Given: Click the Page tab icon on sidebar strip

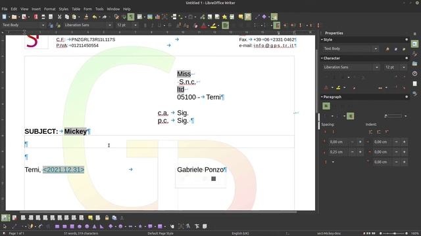Looking at the screenshot, I should [414, 84].
